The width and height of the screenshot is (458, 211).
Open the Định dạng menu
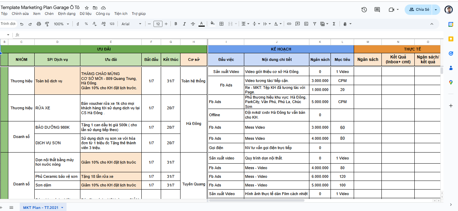[x=67, y=14]
